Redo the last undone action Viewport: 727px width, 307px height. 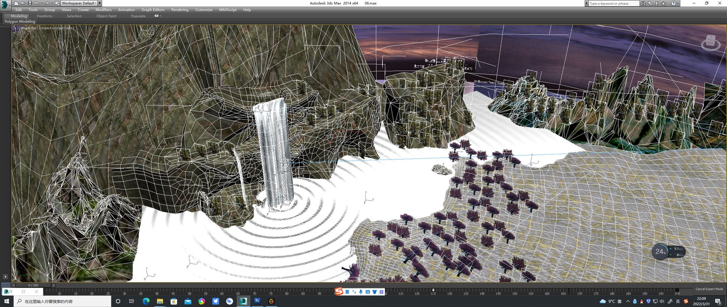tap(47, 3)
